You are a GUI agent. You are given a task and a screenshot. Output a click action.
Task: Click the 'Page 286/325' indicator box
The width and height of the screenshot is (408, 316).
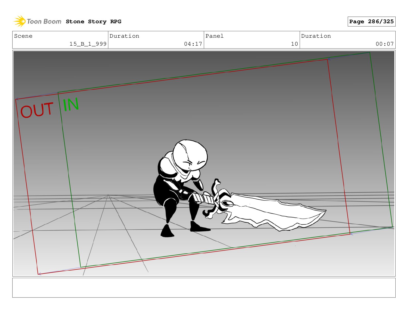point(371,22)
